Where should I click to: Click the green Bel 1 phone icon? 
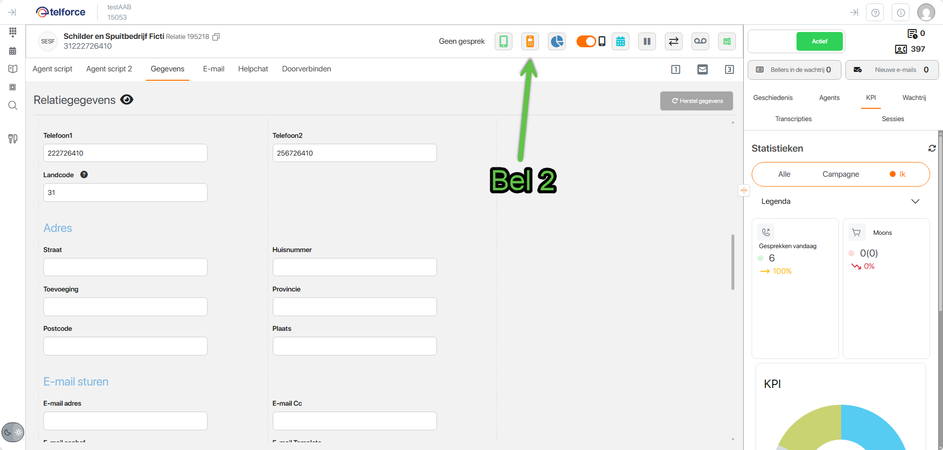click(504, 41)
